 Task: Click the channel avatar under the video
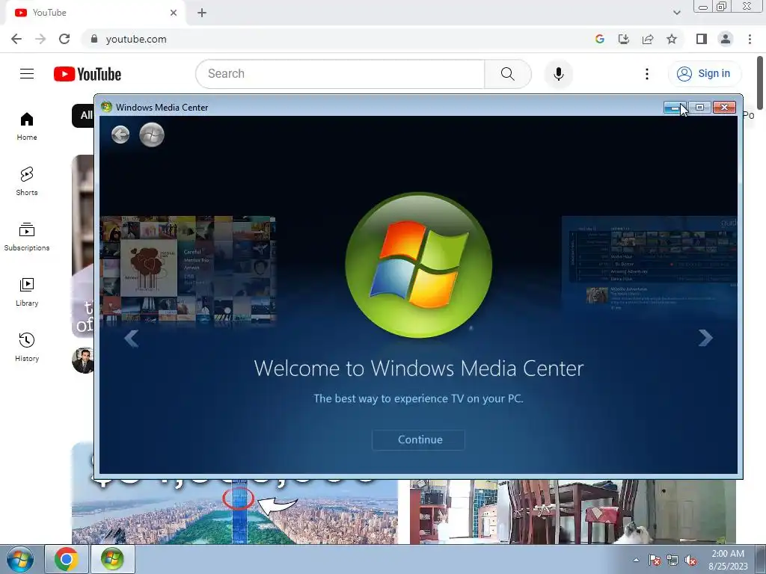coord(83,361)
